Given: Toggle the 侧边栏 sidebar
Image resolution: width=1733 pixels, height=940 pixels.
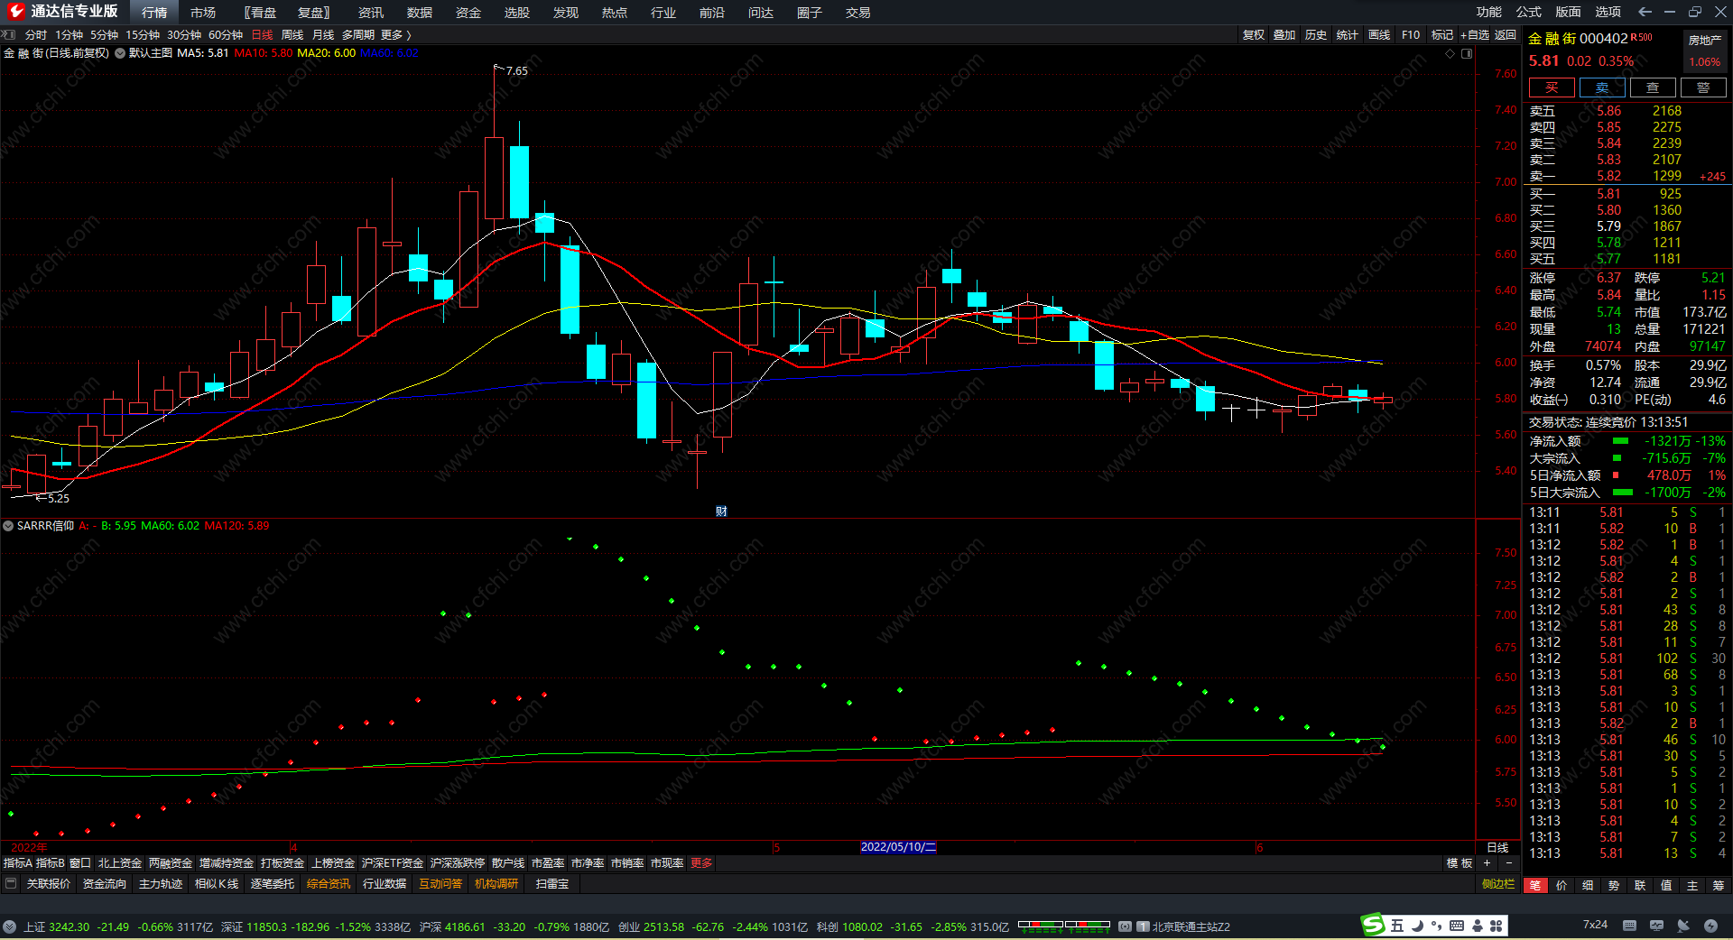Looking at the screenshot, I should click(1498, 884).
